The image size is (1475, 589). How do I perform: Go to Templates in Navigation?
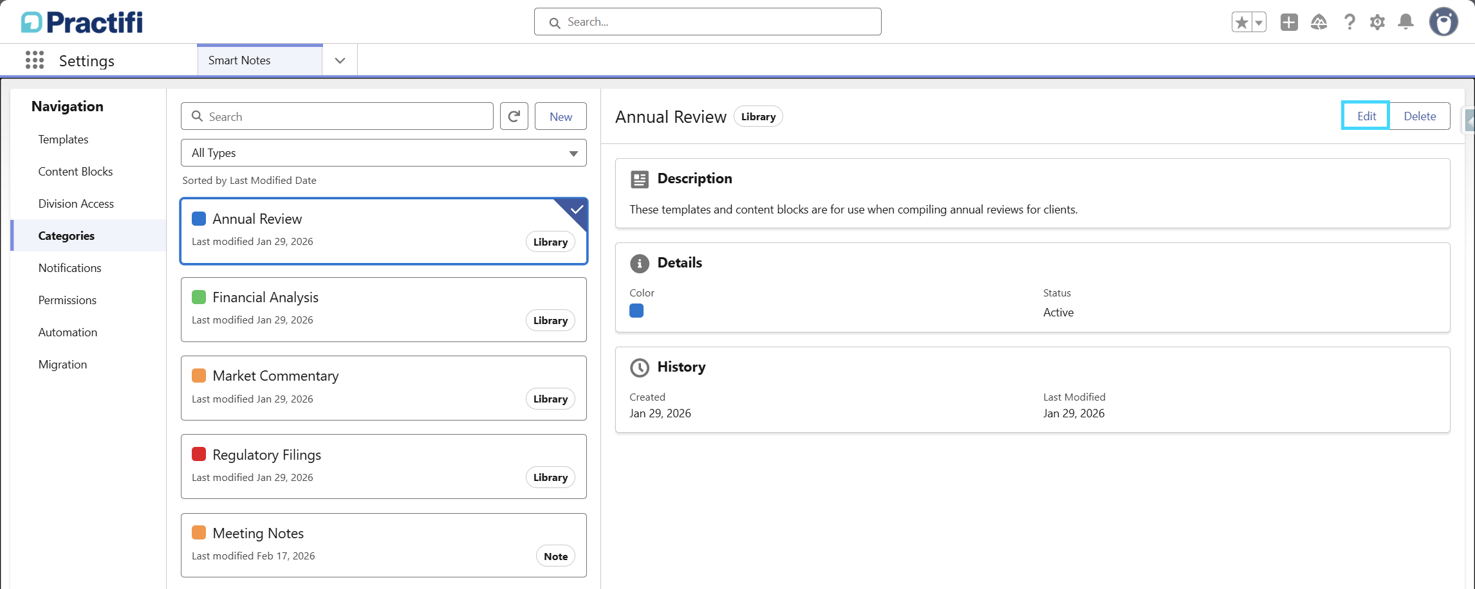63,140
